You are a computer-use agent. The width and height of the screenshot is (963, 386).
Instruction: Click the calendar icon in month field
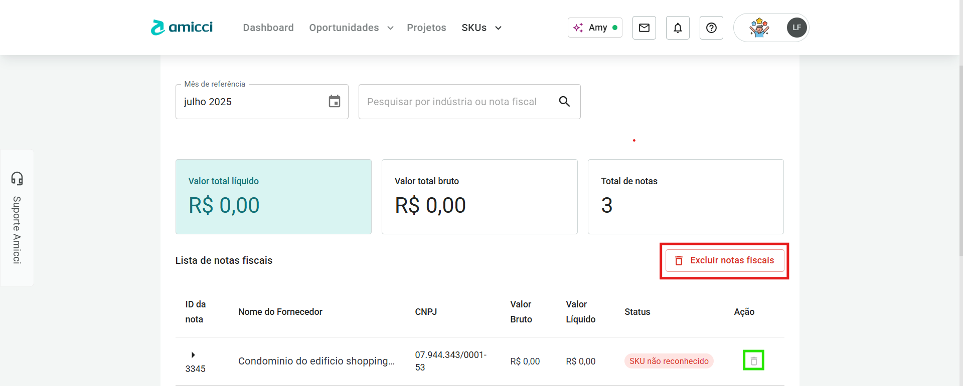(335, 102)
